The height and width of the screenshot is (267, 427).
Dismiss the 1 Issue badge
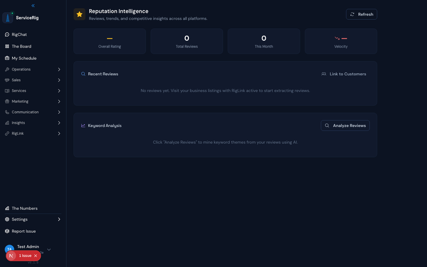35,256
